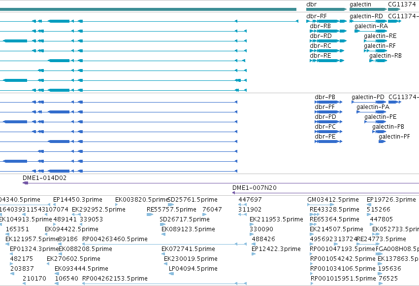Click the galectin-RA transcript label

click(x=371, y=26)
